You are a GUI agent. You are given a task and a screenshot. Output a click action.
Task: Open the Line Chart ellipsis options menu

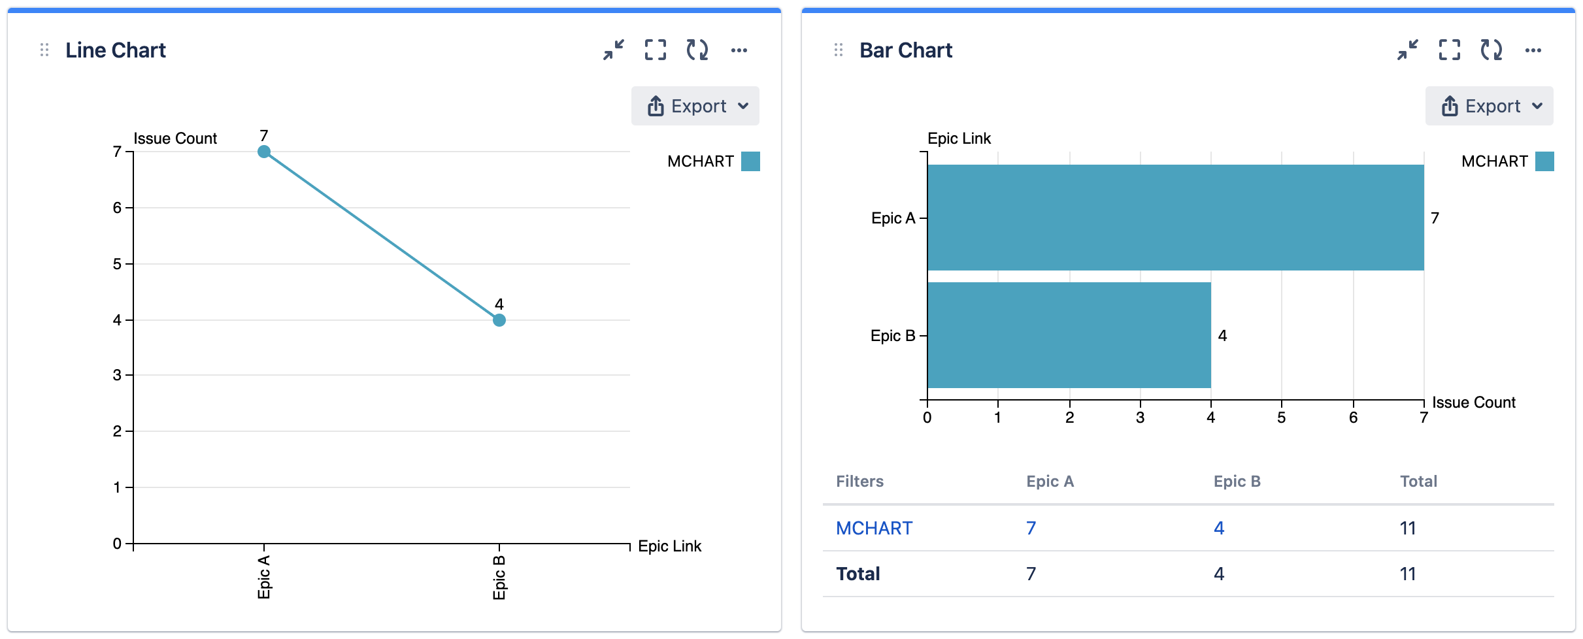[741, 50]
